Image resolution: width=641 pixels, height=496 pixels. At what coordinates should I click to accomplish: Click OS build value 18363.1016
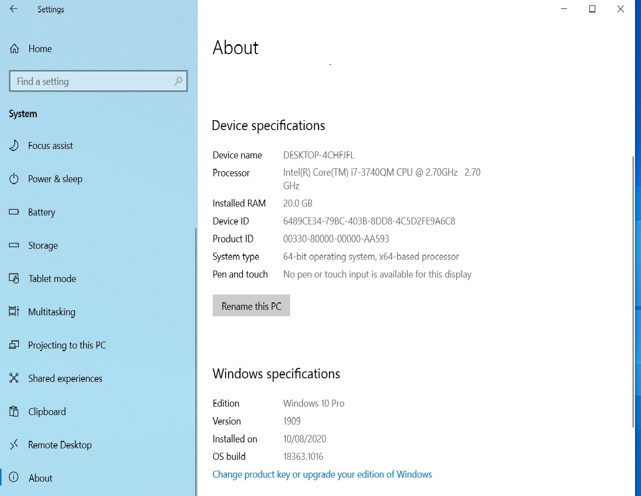point(303,456)
